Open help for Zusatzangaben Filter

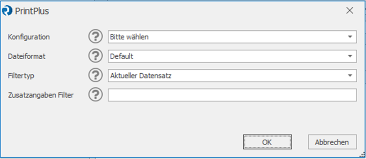tap(96, 94)
